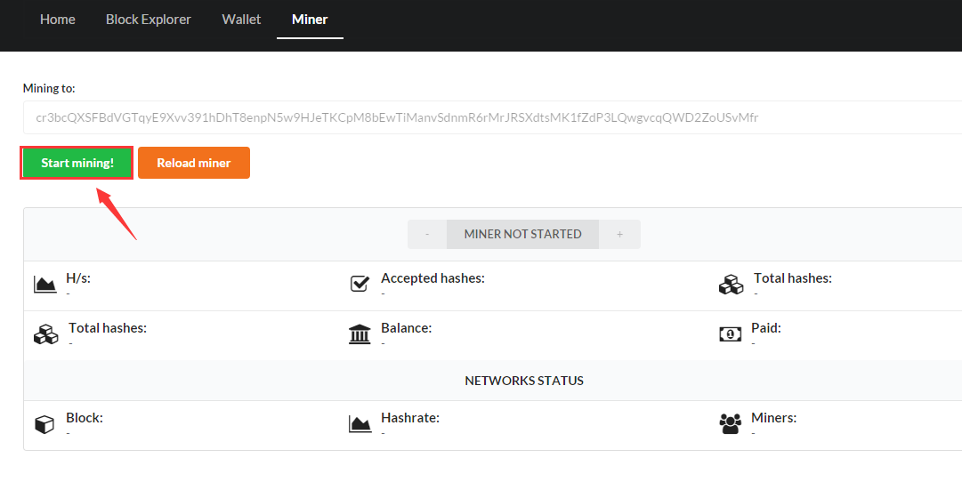
Task: Open the Block Explorer tab
Action: coord(149,20)
